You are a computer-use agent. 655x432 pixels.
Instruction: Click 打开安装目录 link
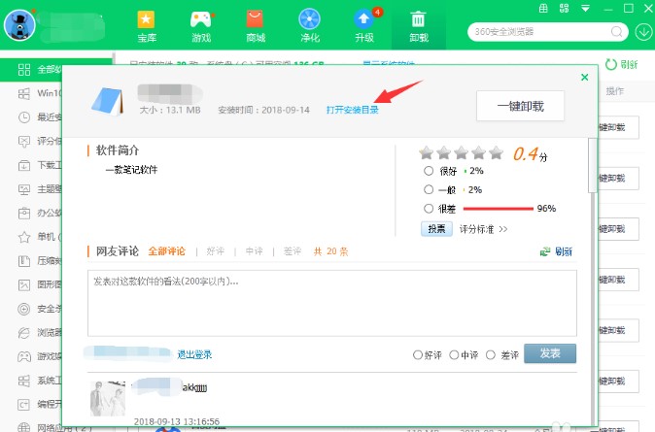pyautogui.click(x=352, y=110)
